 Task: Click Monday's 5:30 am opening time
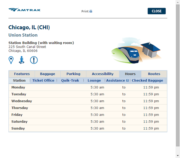97,87
